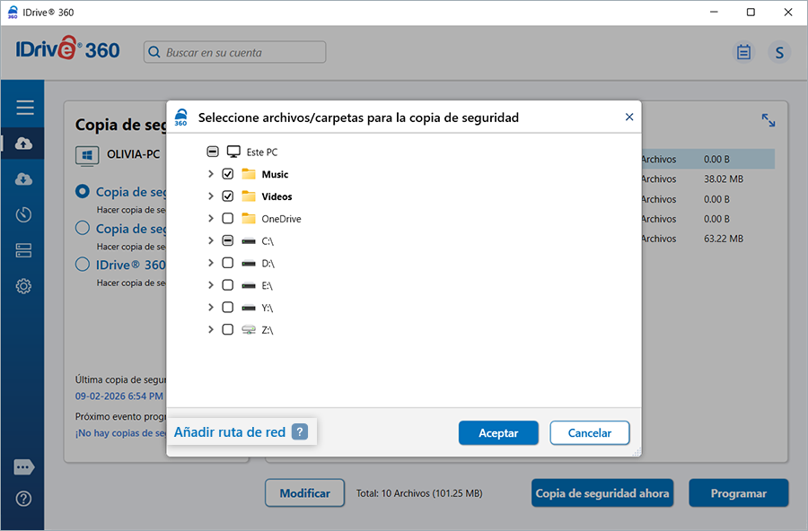Image resolution: width=808 pixels, height=531 pixels.
Task: Click the OneDrive folder icon
Action: pyautogui.click(x=249, y=218)
